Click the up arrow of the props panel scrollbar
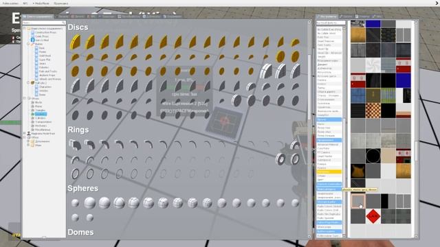 [309, 22]
